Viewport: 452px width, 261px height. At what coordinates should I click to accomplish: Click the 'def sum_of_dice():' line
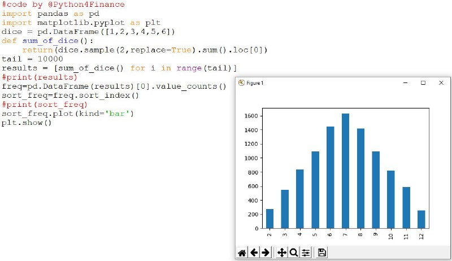tap(47, 41)
